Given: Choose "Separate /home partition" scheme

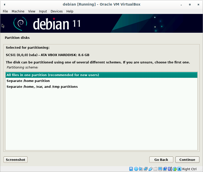Looking at the screenshot, I should point(28,81).
